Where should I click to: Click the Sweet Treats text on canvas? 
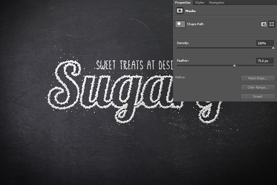click(134, 65)
